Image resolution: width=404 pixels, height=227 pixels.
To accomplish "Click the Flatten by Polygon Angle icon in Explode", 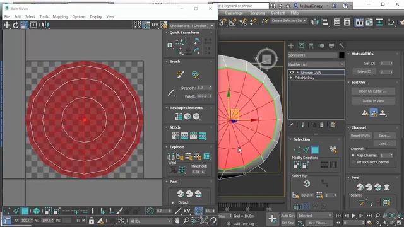I will 180,156.
